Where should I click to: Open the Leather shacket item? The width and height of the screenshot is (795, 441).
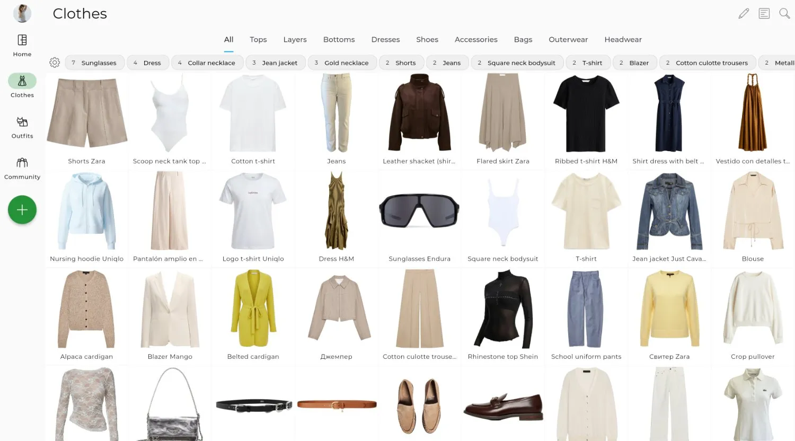(x=419, y=120)
